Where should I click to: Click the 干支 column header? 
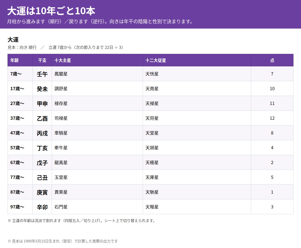coord(42,60)
